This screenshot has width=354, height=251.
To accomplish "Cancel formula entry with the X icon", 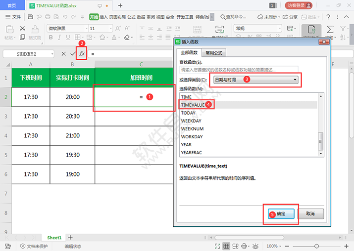I will click(x=64, y=54).
